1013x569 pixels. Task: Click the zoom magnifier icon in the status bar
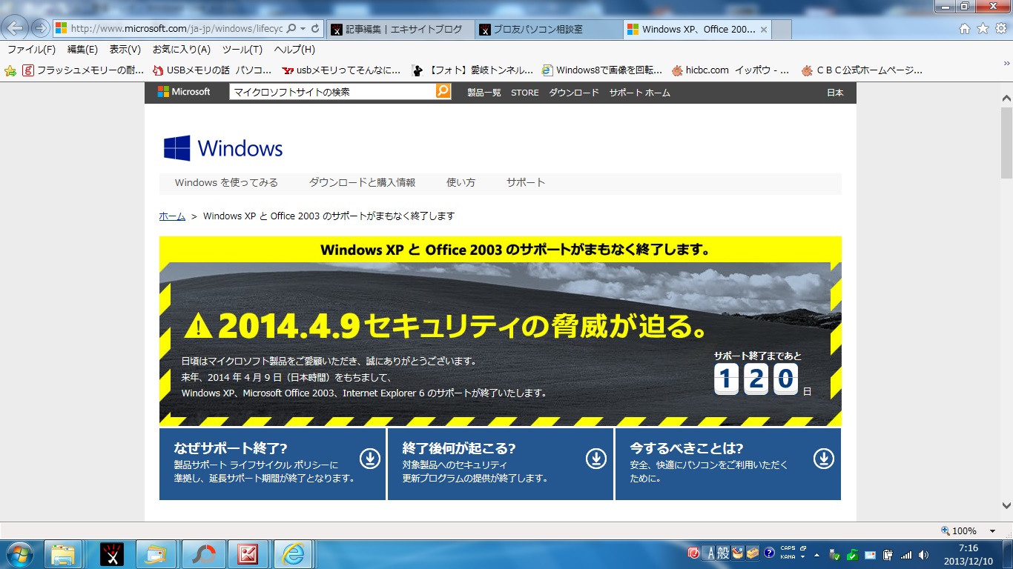(x=946, y=530)
